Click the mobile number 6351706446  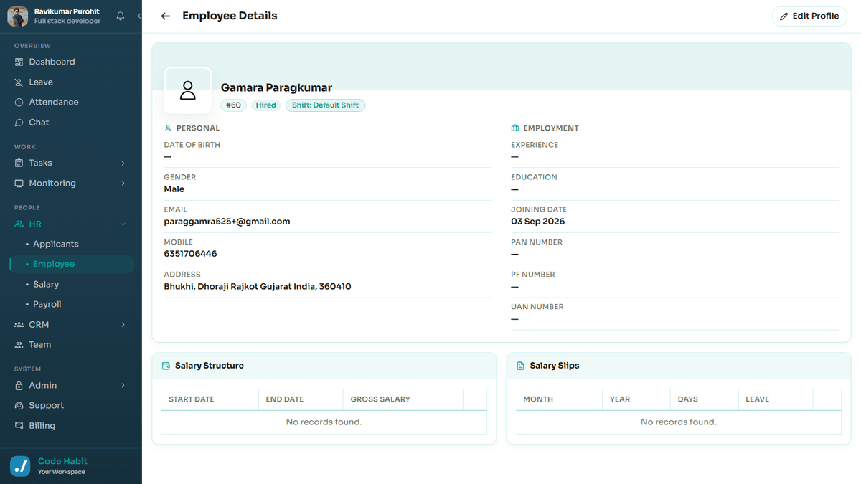(190, 254)
